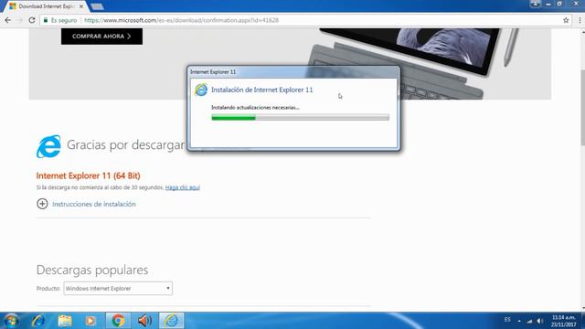The height and width of the screenshot is (329, 585).
Task: Expand Instrucciones de instalación plus icon
Action: click(42, 204)
